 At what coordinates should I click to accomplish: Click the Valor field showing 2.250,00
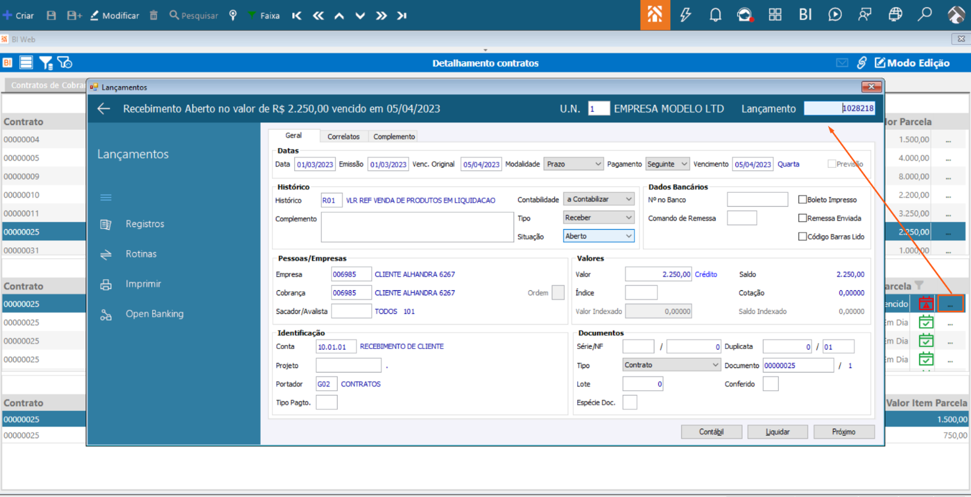658,274
